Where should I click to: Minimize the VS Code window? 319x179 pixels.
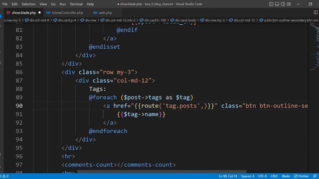[x=298, y=4]
